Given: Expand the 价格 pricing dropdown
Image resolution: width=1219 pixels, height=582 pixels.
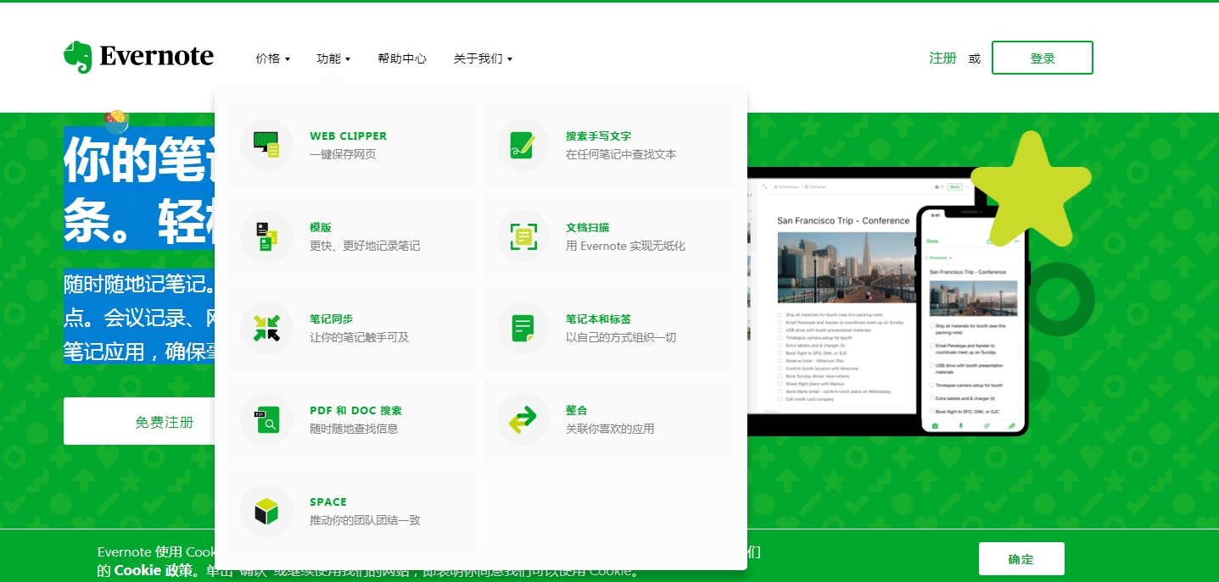Looking at the screenshot, I should (272, 58).
